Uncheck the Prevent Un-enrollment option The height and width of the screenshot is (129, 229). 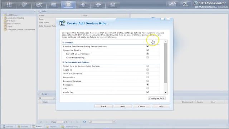tap(148, 54)
